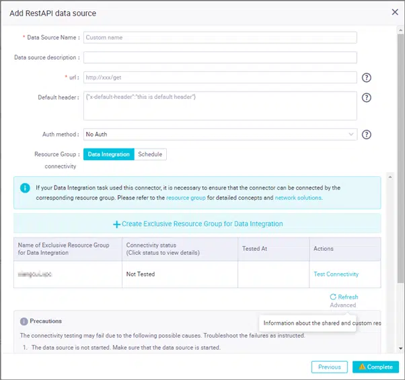Close the Add RestAPI data source dialog
This screenshot has width=405, height=380.
[x=394, y=12]
